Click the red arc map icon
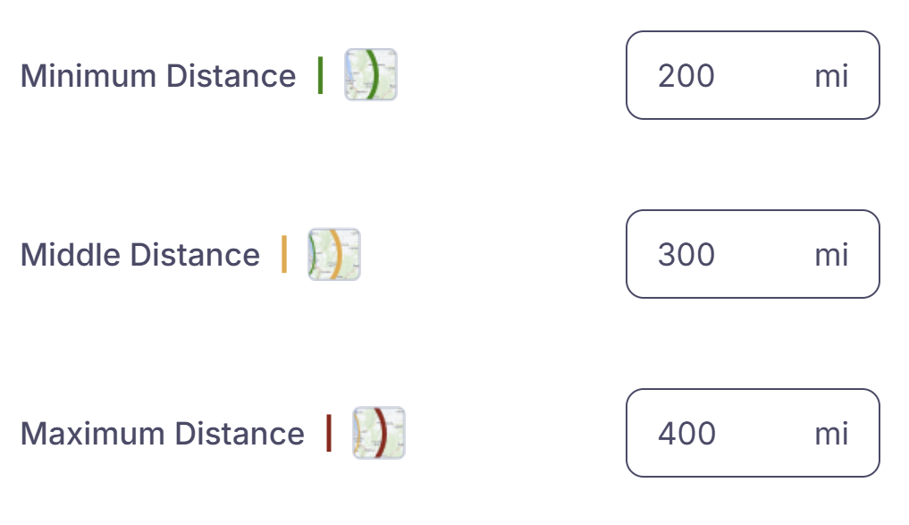Screen dimensions: 909x525 tap(379, 433)
